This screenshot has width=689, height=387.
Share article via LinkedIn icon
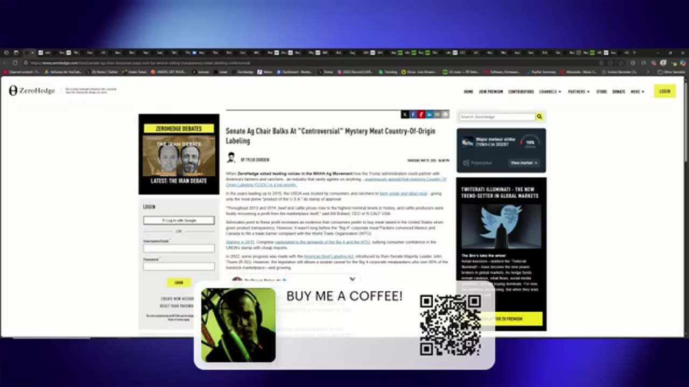[429, 114]
